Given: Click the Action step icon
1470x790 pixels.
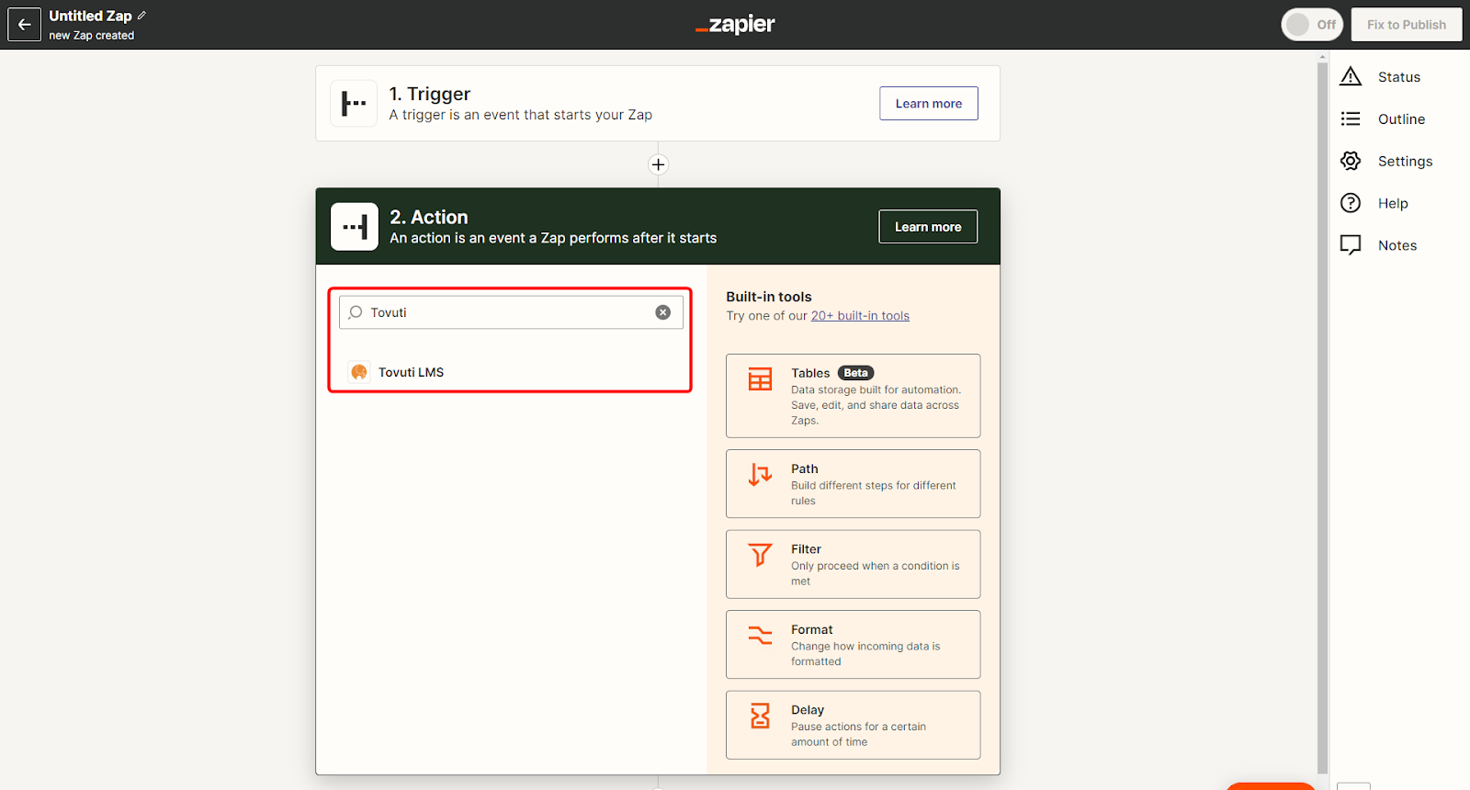Looking at the screenshot, I should tap(355, 226).
